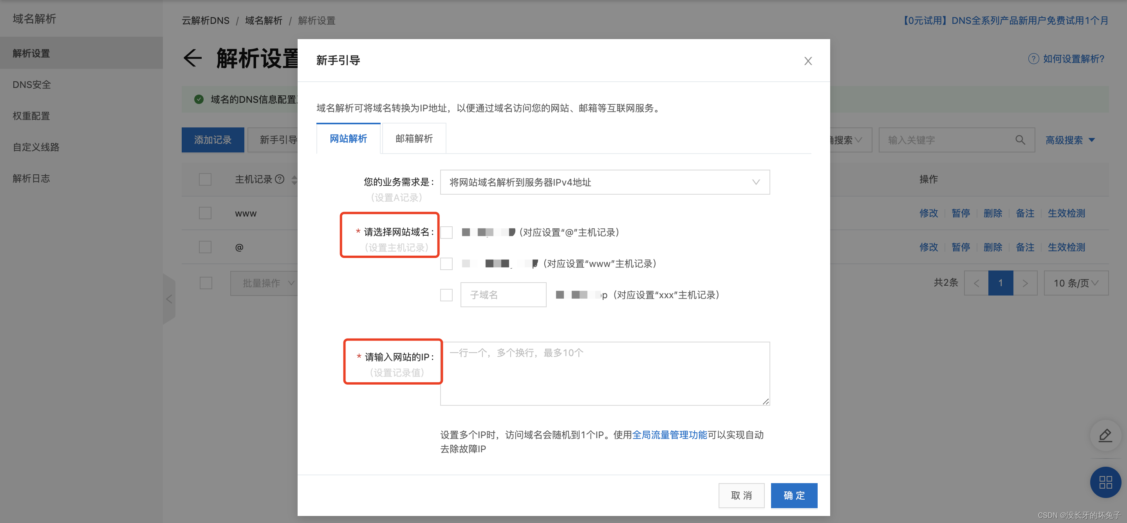
Task: Open 自定义线路 in the left sidebar
Action: pos(81,147)
